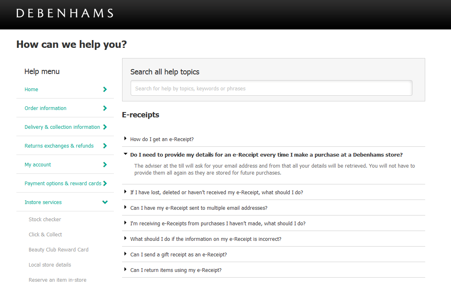The height and width of the screenshot is (285, 451).
Task: Expand triangle for gift receipt as e-Receipt
Action: tap(125, 254)
